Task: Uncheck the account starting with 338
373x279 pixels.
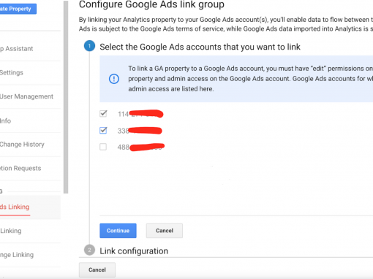Action: pos(103,130)
